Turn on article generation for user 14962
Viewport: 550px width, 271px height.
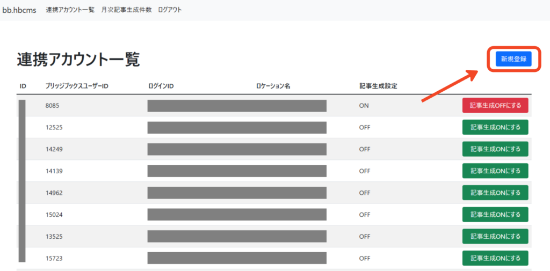[495, 193]
